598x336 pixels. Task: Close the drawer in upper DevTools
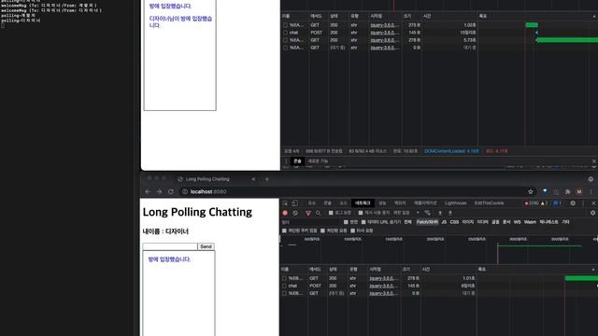(594, 161)
